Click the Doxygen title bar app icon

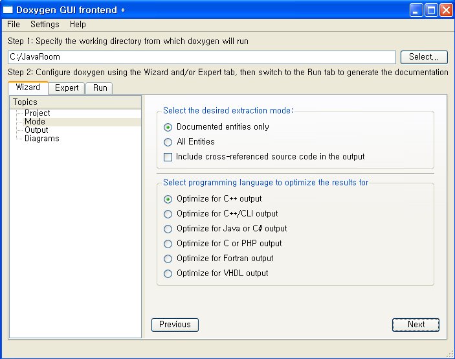[x=8, y=10]
